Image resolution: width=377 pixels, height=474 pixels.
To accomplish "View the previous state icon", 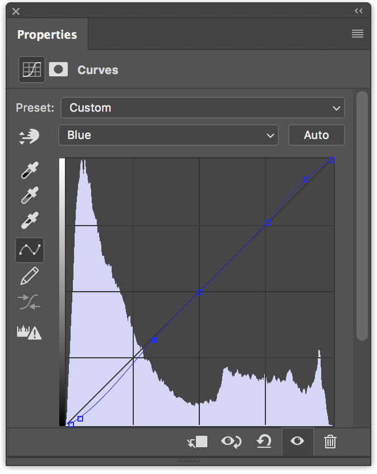I will [231, 442].
